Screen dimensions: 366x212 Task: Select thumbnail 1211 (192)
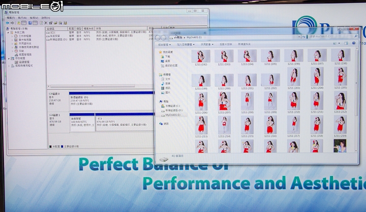[201, 58]
